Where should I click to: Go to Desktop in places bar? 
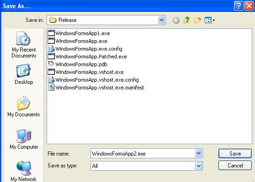[24, 74]
